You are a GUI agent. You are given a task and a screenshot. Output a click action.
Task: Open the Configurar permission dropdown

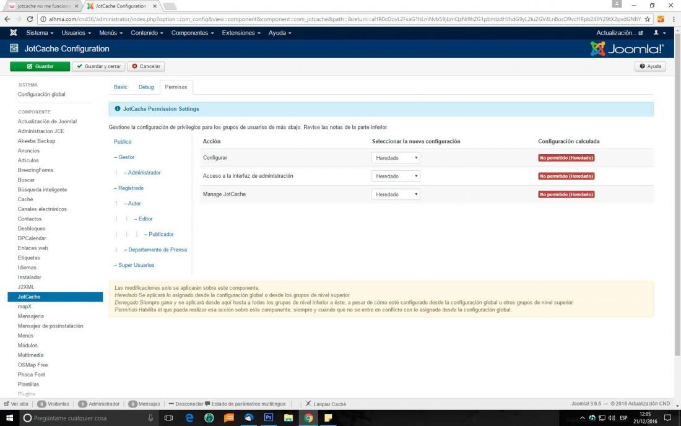tap(396, 158)
